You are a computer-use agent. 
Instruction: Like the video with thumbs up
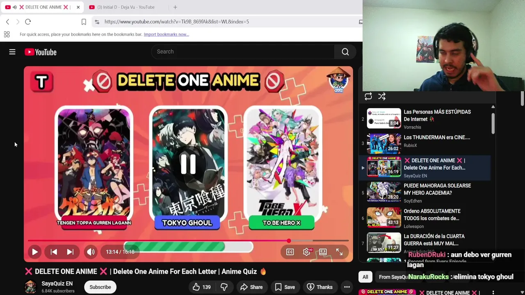201,287
